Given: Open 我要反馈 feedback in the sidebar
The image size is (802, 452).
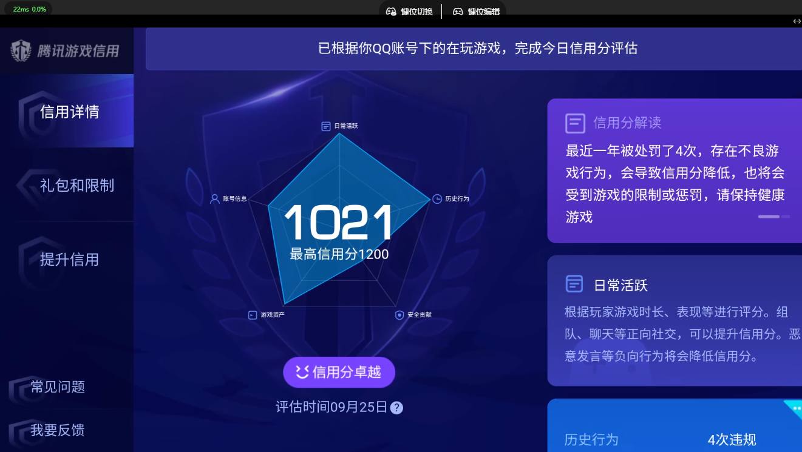Looking at the screenshot, I should pyautogui.click(x=58, y=430).
